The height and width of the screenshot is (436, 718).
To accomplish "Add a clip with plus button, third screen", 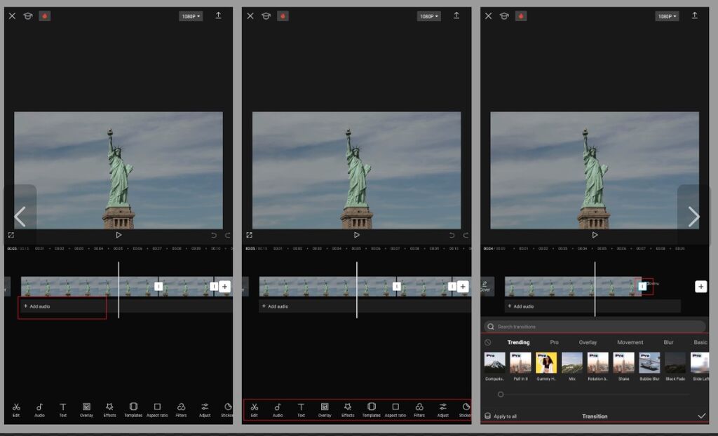I will pyautogui.click(x=701, y=287).
